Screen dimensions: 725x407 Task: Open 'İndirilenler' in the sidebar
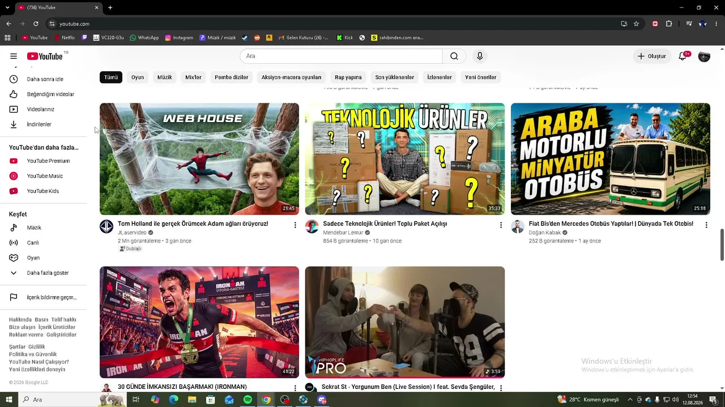click(x=44, y=124)
